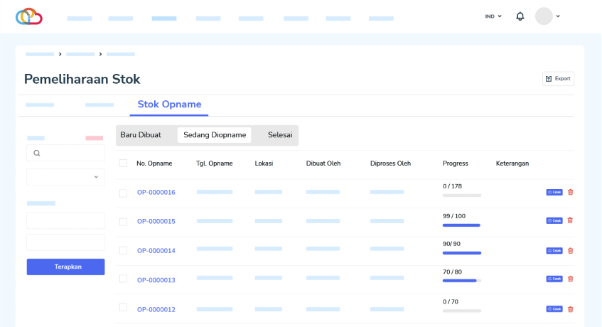Click the cloud logo in header
Viewport: 602px width, 327px height.
[x=29, y=16]
